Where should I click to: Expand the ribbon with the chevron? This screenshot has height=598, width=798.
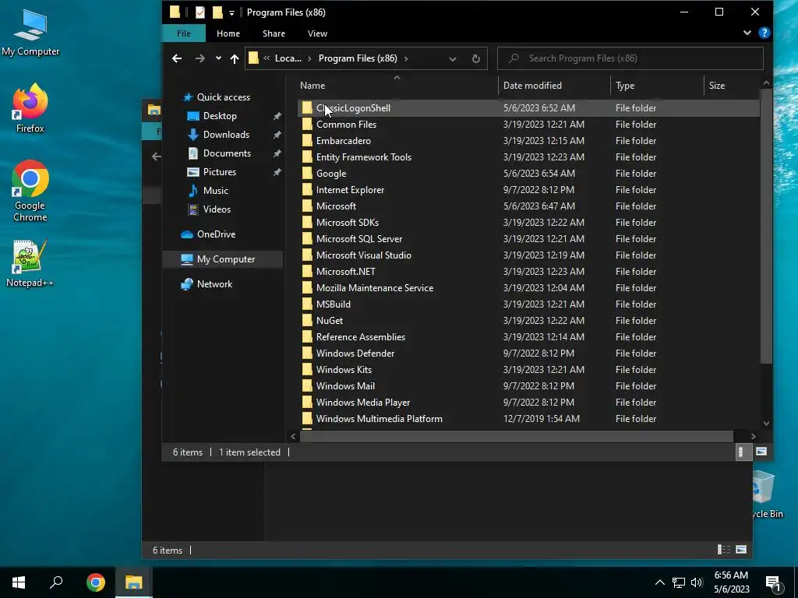click(x=747, y=33)
